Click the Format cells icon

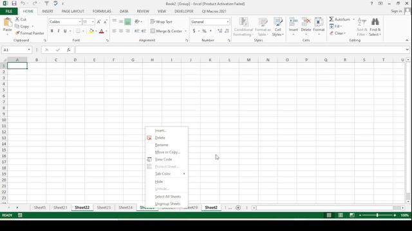(319, 22)
